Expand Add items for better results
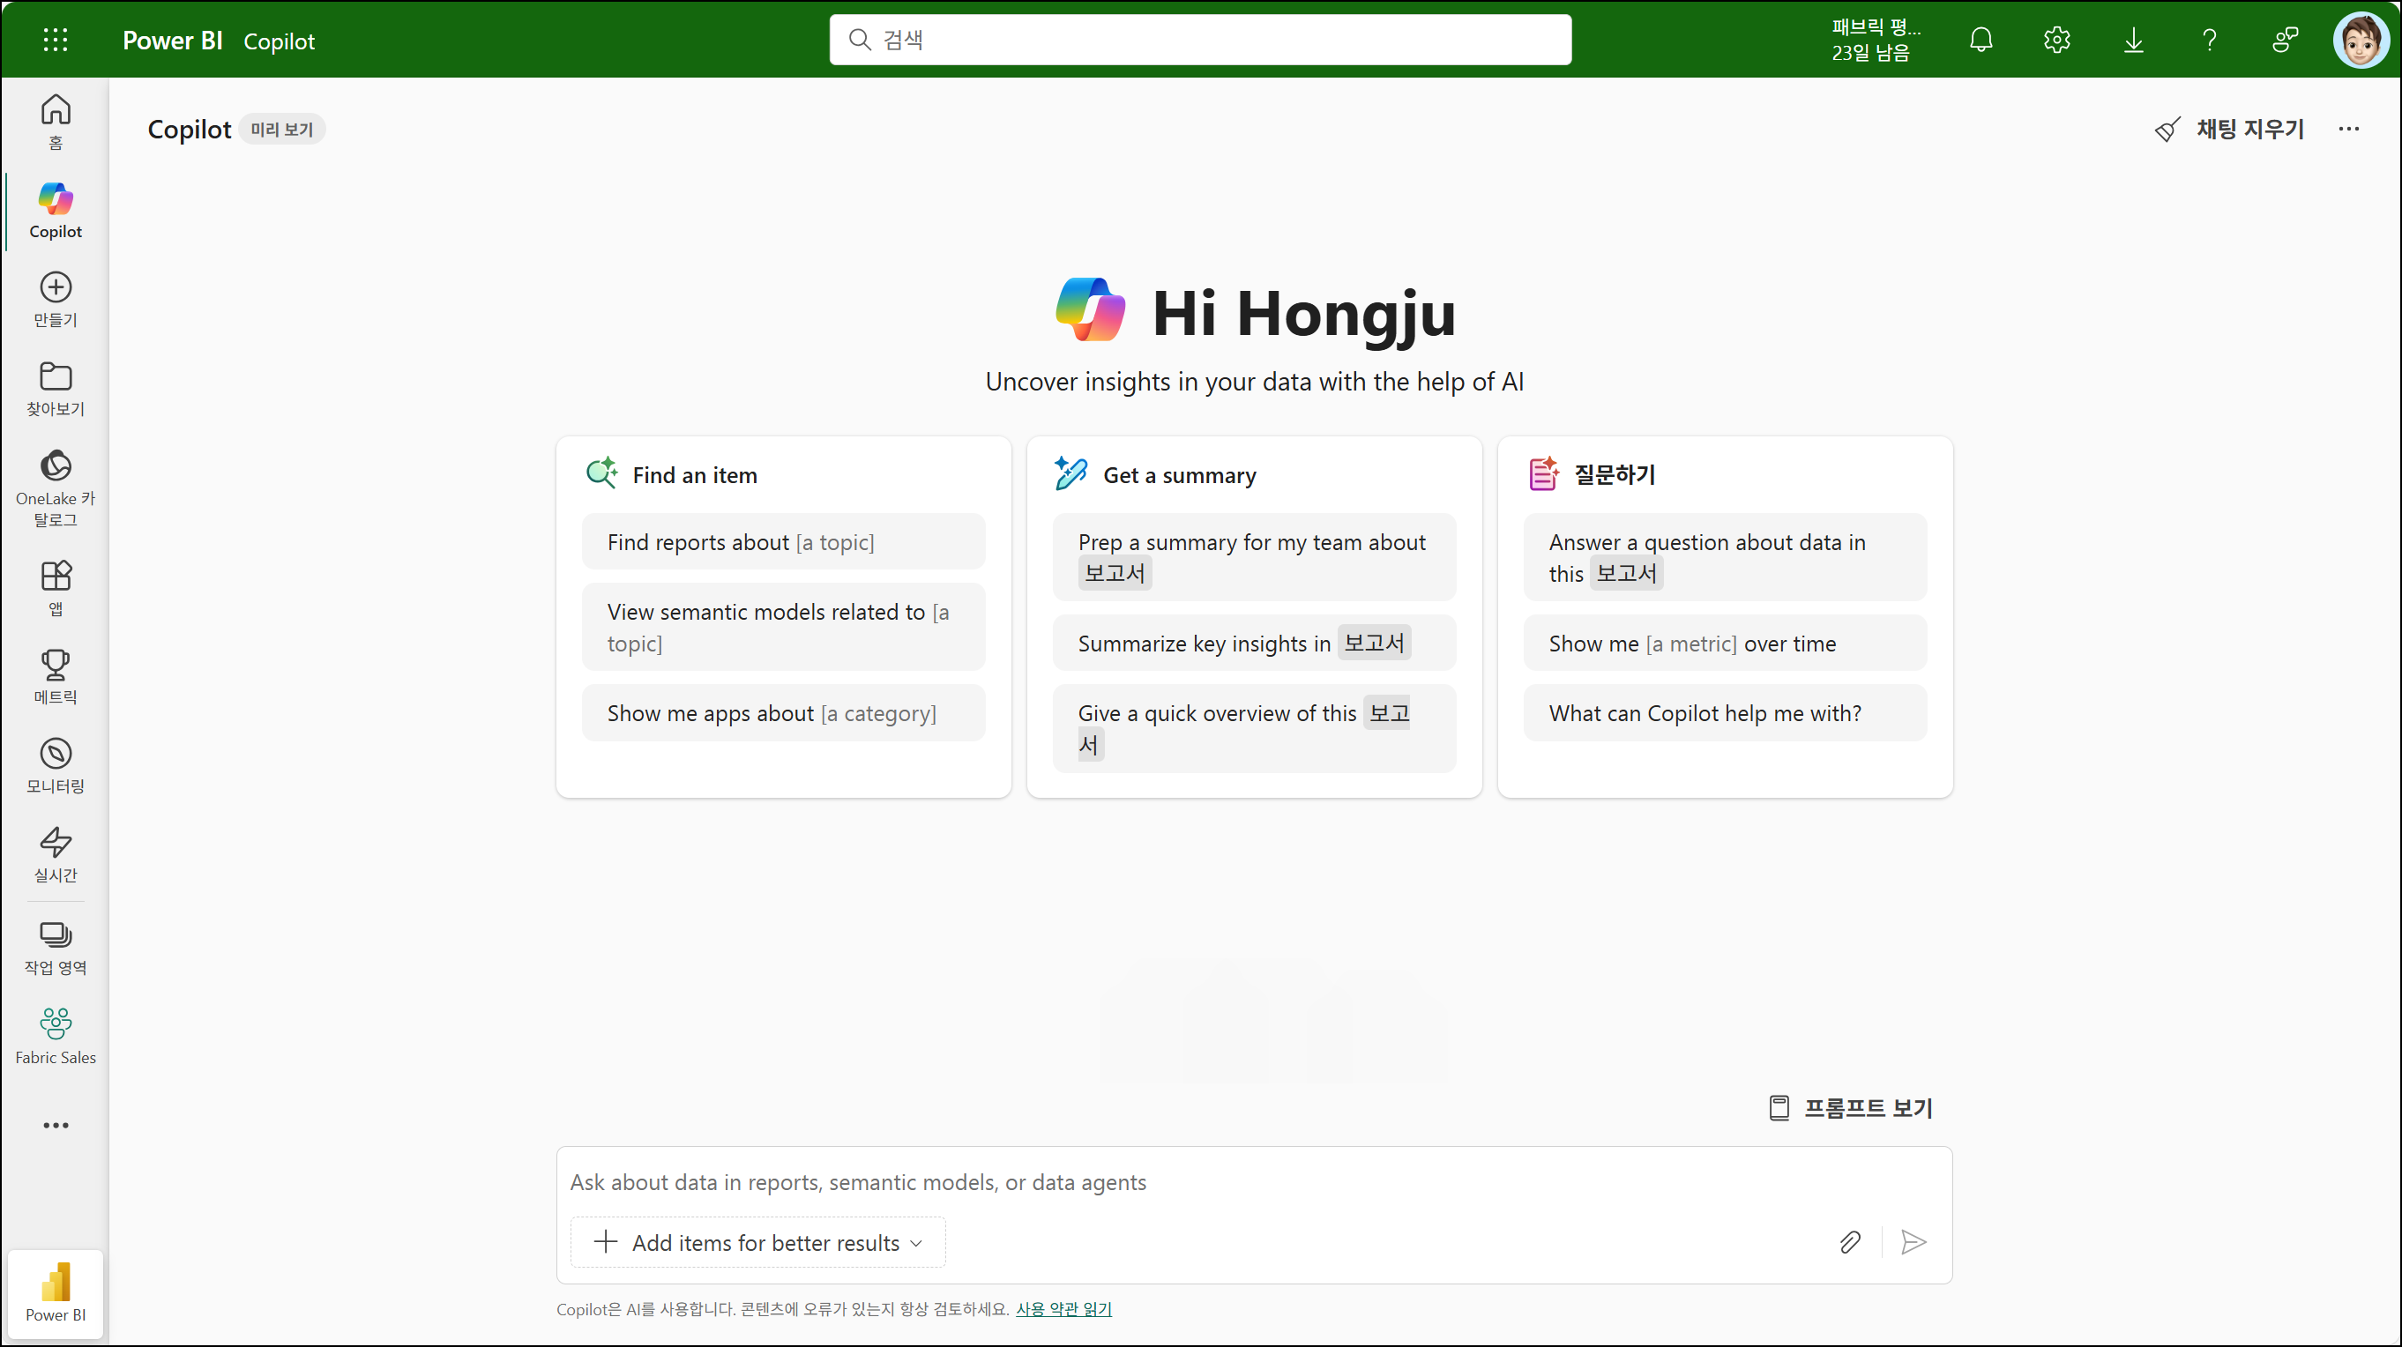Screen dimensions: 2402x1347 [758, 1243]
